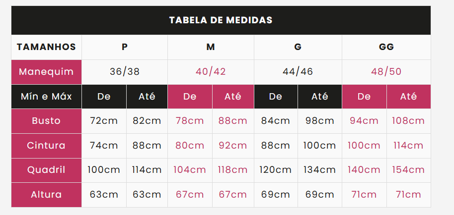
Task: Click the 72cm Busto value
Action: 104,121
